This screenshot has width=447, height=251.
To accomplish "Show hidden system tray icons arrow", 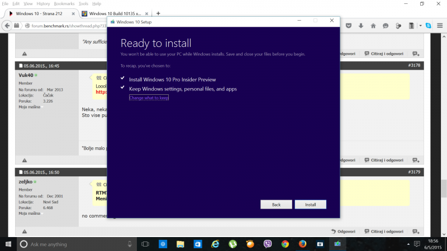I will click(x=408, y=244).
